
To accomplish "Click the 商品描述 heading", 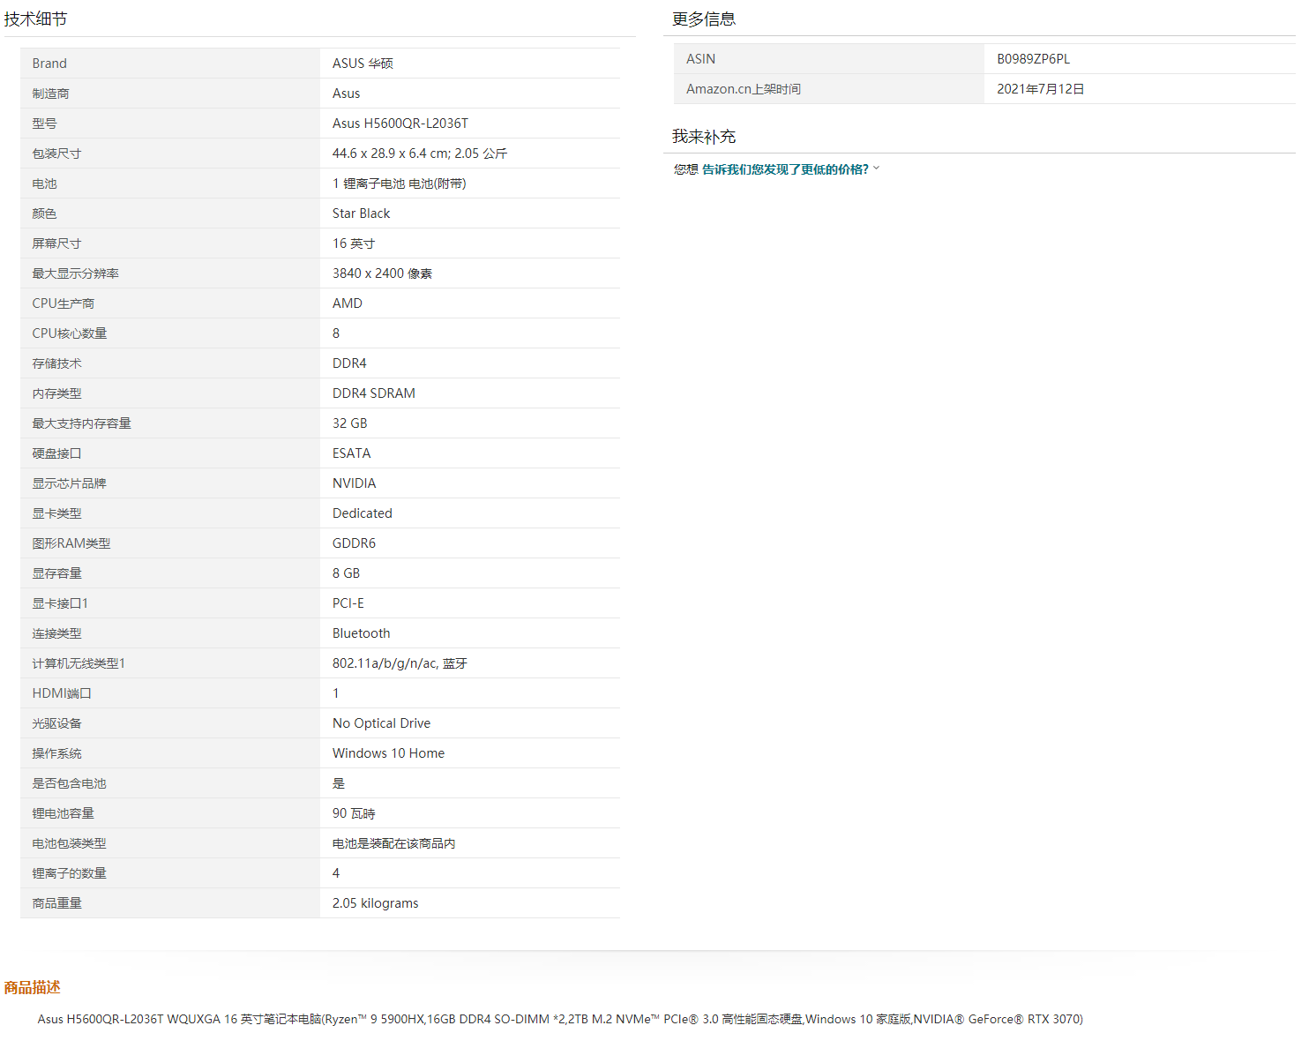I will pos(32,987).
